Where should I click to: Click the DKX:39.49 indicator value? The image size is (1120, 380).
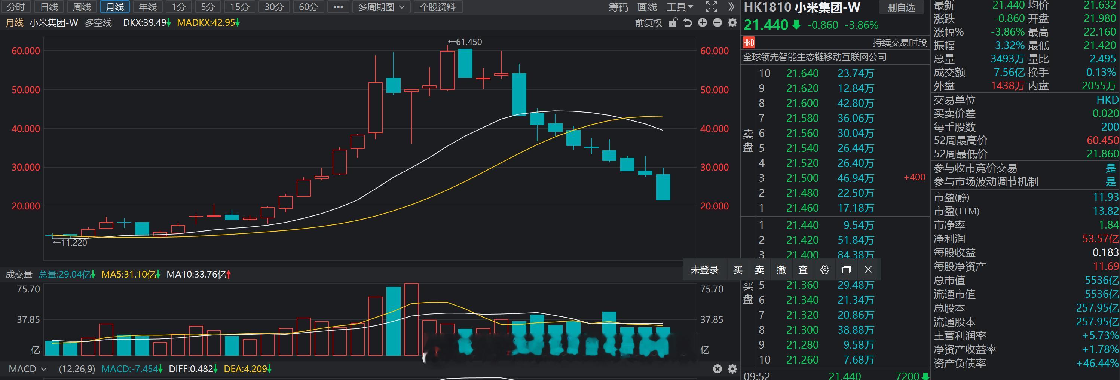pyautogui.click(x=147, y=22)
